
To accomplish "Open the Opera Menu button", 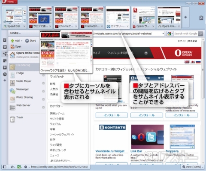I will tap(9, 2).
